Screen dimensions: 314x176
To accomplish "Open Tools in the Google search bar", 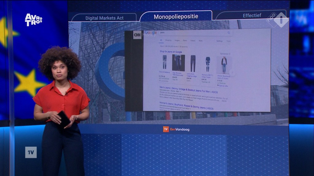I will click(x=228, y=41).
